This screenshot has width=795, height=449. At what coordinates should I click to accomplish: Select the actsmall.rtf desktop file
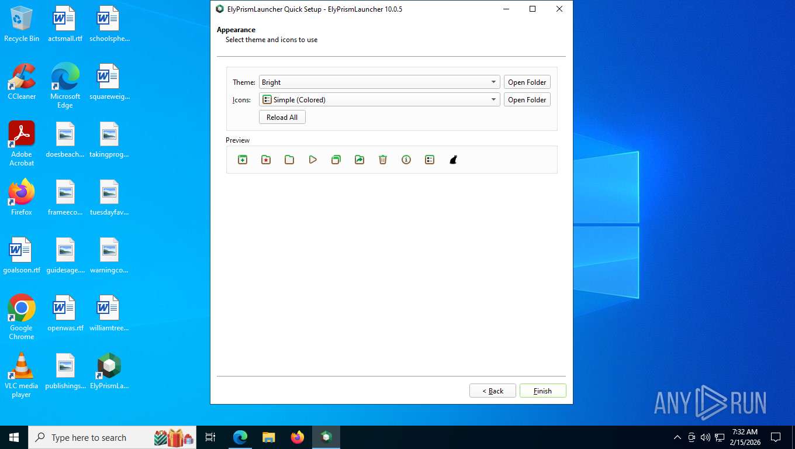(65, 25)
